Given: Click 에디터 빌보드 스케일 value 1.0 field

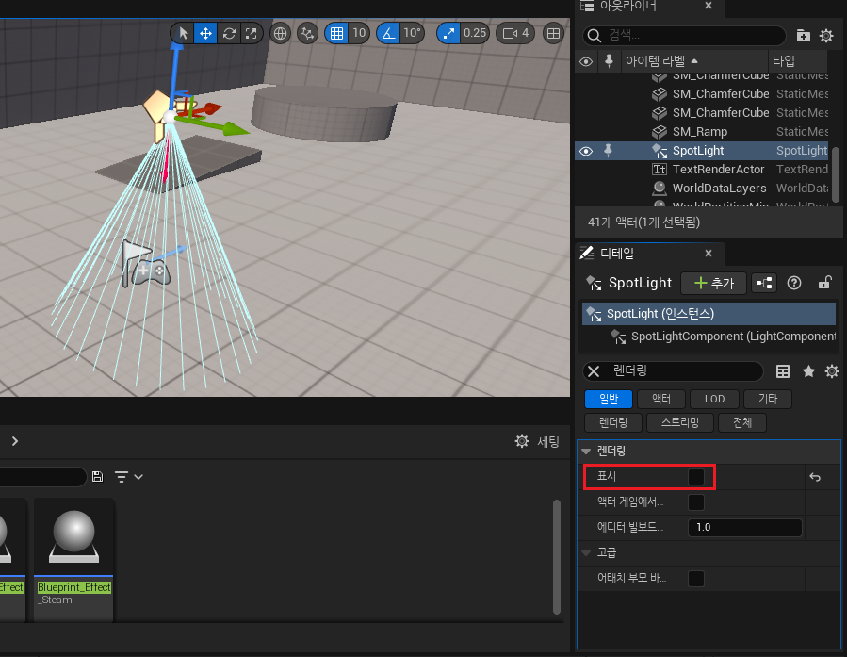Looking at the screenshot, I should tap(745, 527).
